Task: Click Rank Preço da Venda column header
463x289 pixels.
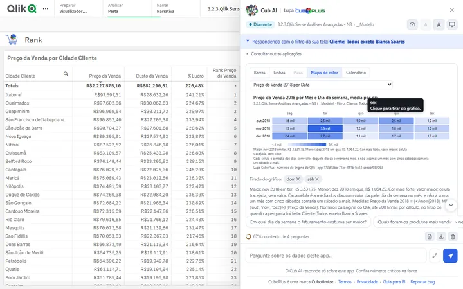Action: pyautogui.click(x=224, y=73)
